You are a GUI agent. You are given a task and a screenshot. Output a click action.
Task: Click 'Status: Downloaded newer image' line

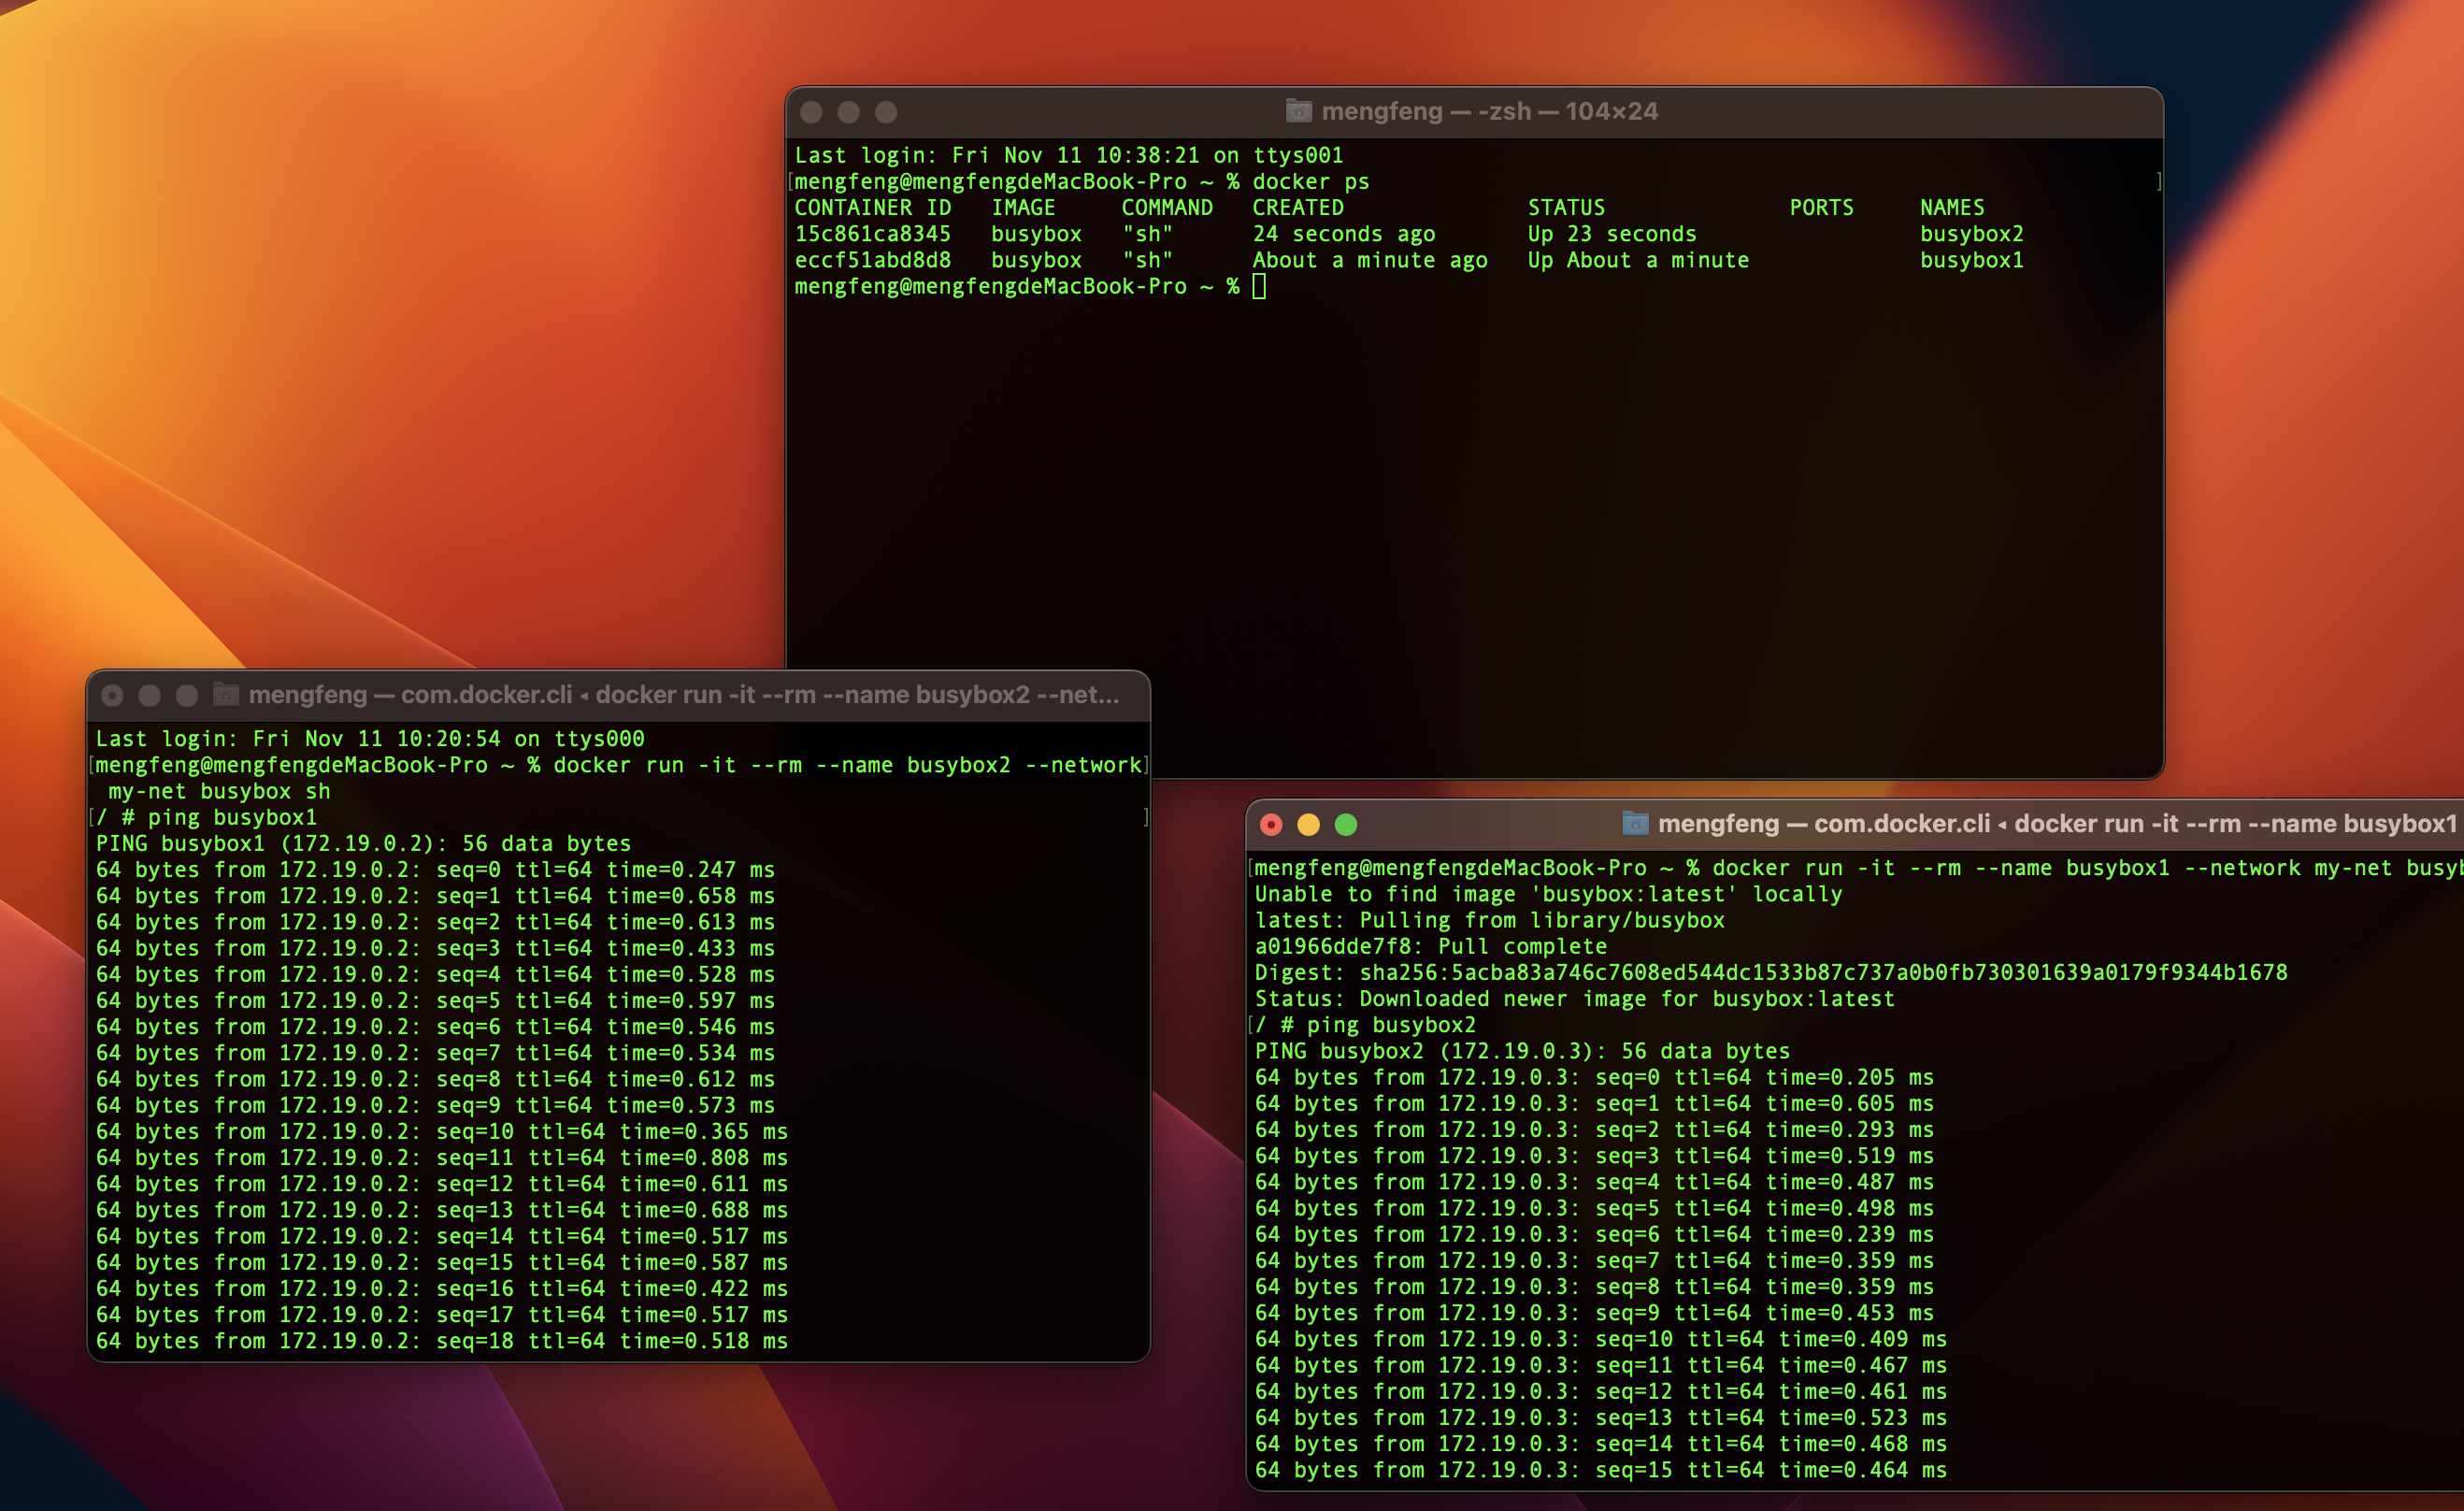1574,998
